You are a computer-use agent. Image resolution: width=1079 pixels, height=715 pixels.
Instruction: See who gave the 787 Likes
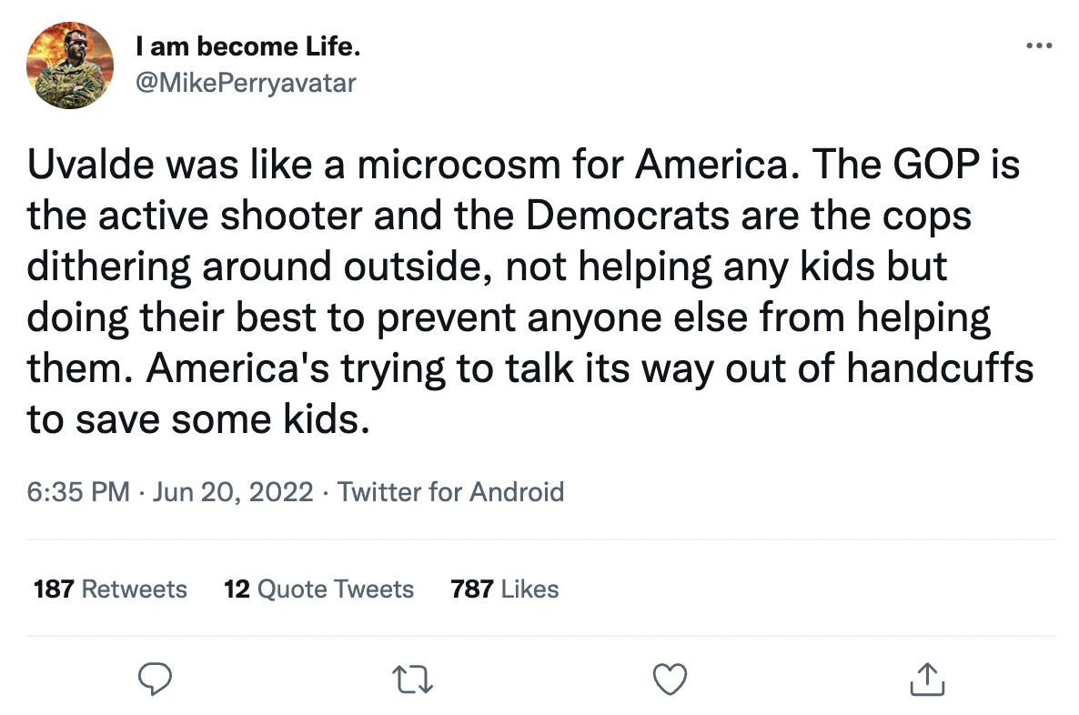(505, 589)
